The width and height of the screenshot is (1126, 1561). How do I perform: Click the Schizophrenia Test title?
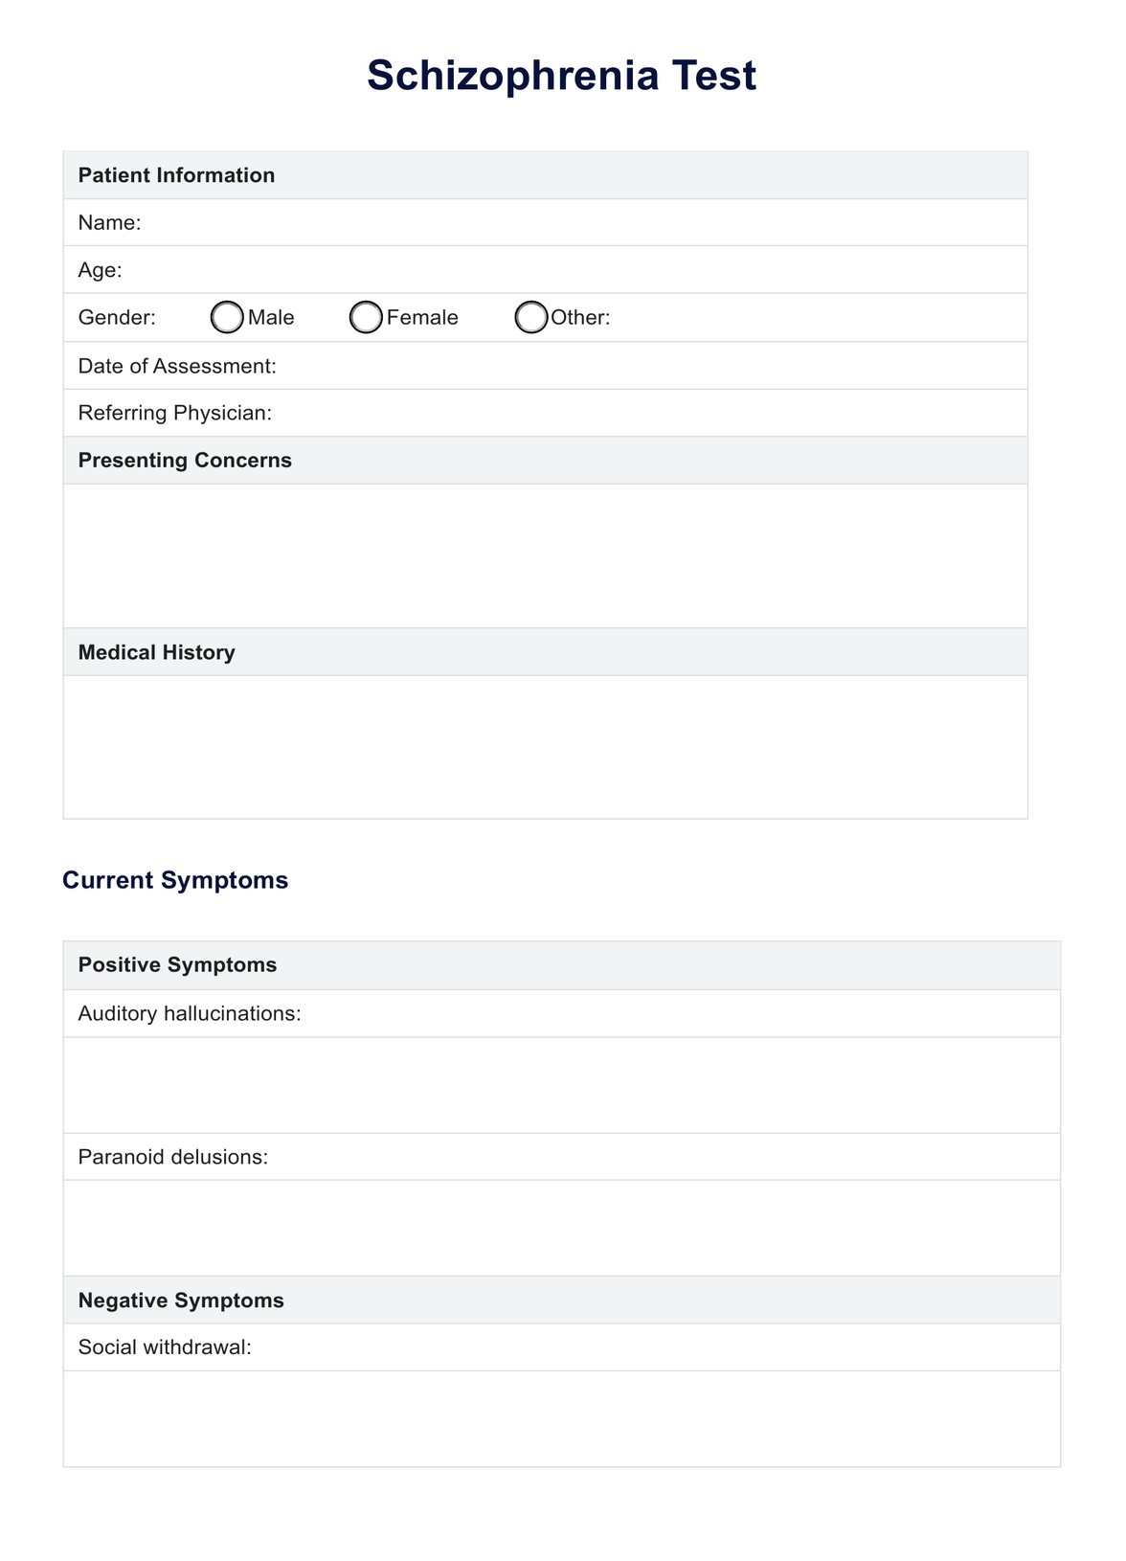(x=561, y=76)
